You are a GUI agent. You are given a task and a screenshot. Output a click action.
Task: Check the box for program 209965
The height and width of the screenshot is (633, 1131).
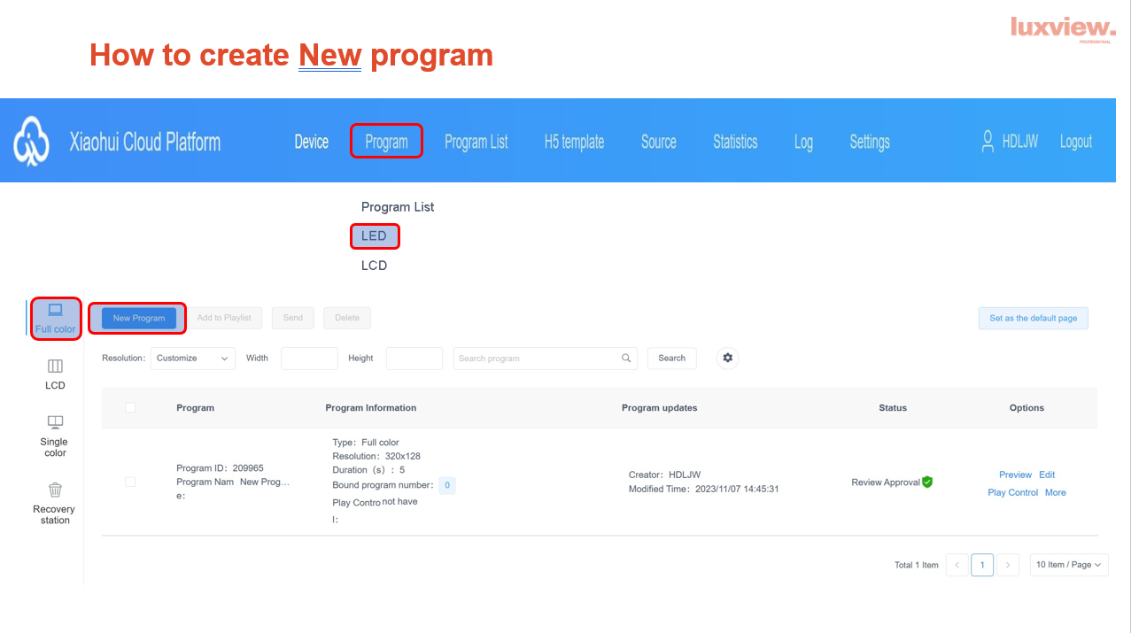point(130,482)
